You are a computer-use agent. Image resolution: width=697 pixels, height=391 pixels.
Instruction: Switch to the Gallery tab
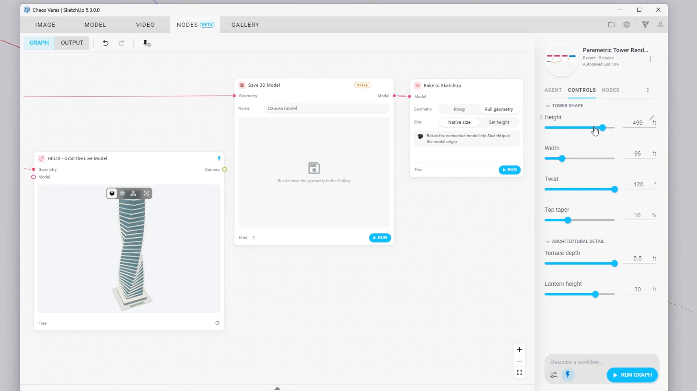pos(245,25)
